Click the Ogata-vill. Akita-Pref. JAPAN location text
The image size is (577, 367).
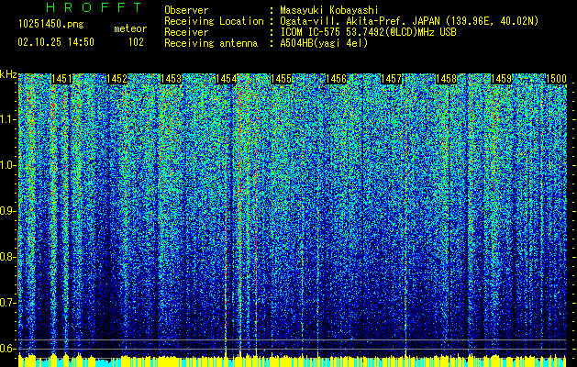pos(409,21)
